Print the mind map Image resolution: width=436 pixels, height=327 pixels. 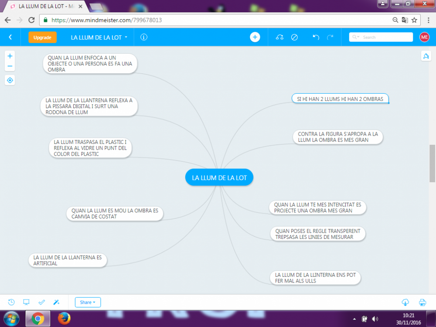tap(422, 302)
